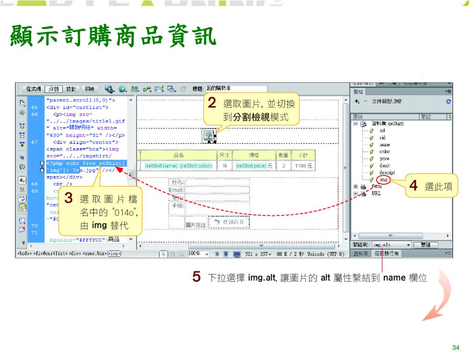Click the {reShirt.price} dynamic text
469x352 pixels.
(x=251, y=166)
